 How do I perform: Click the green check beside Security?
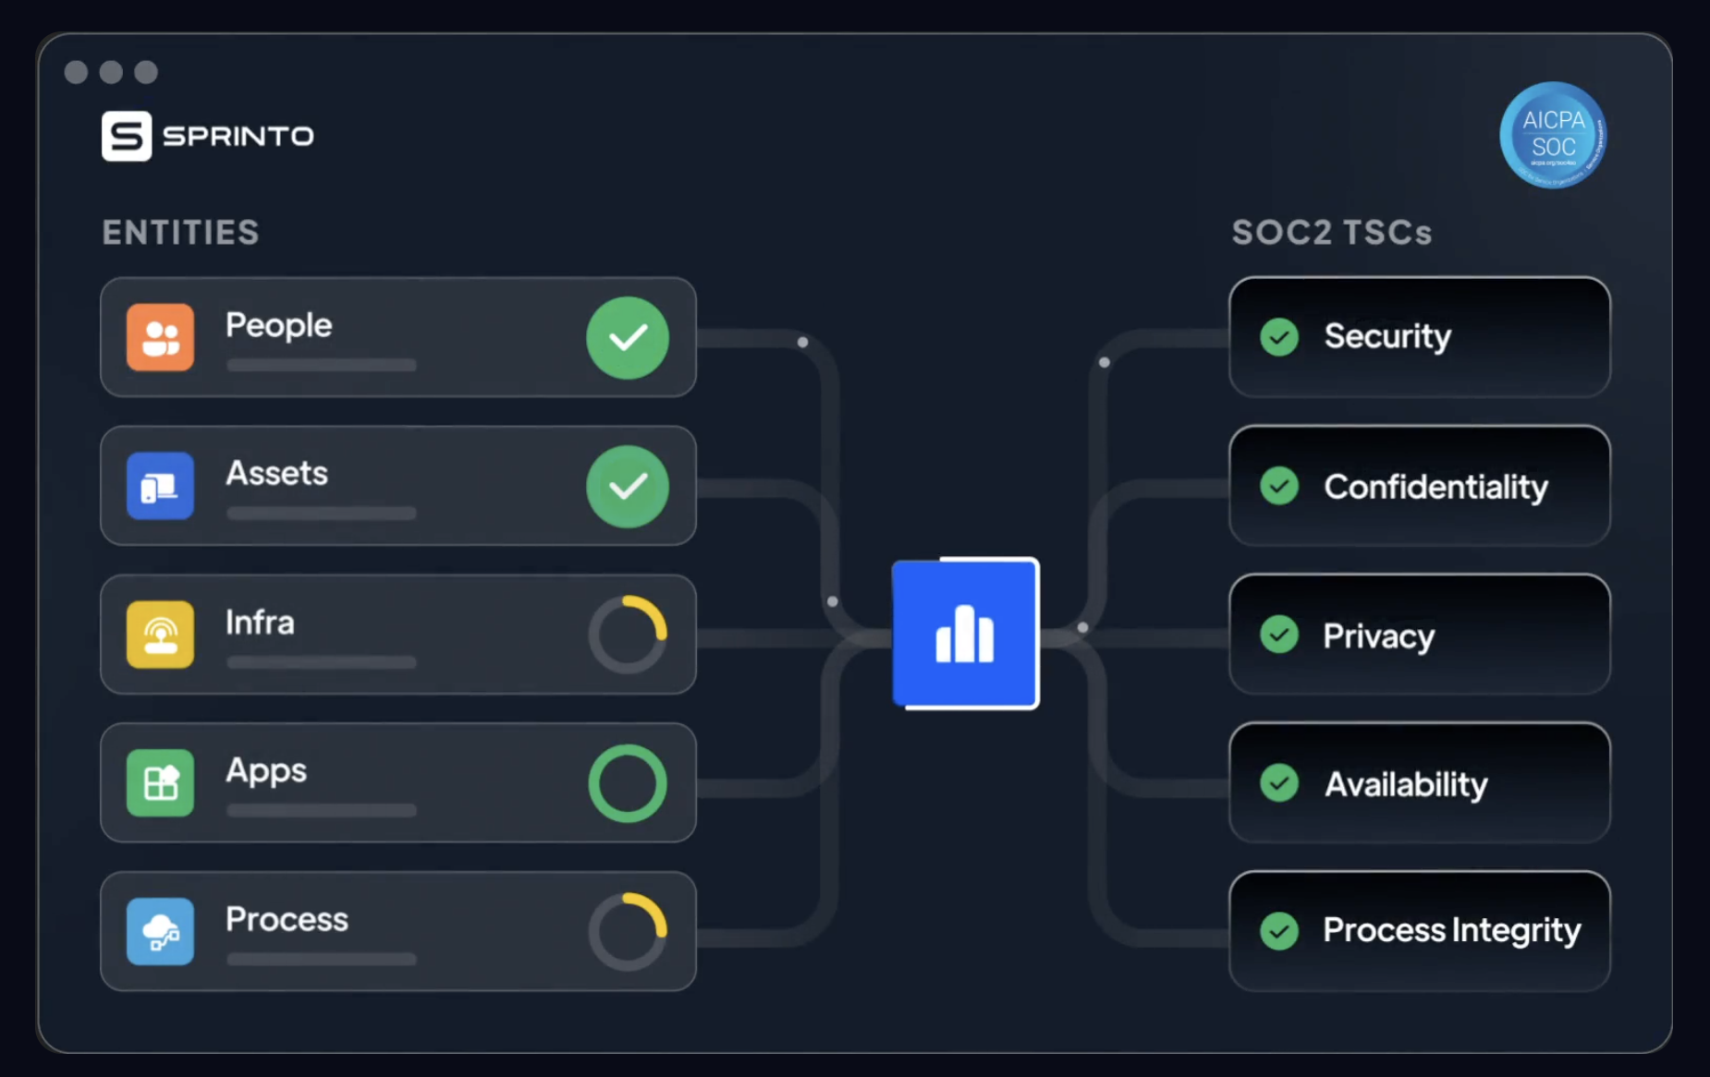click(x=1279, y=337)
